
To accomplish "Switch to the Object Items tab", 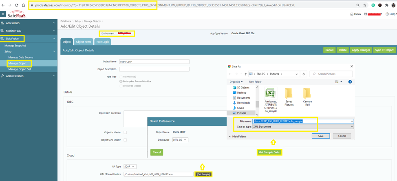I will tap(84, 42).
